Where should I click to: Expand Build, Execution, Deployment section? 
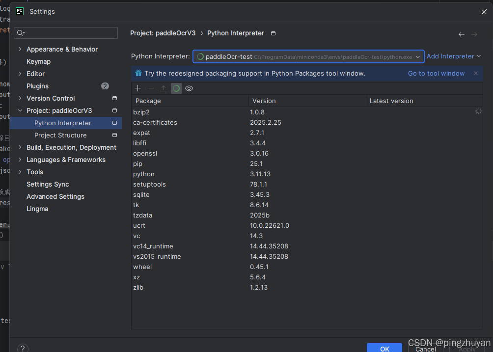pyautogui.click(x=20, y=147)
